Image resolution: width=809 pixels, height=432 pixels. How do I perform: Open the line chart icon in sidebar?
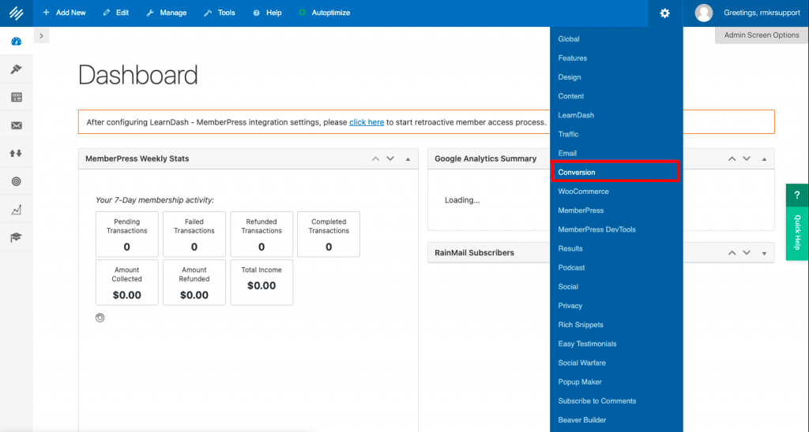coord(16,210)
